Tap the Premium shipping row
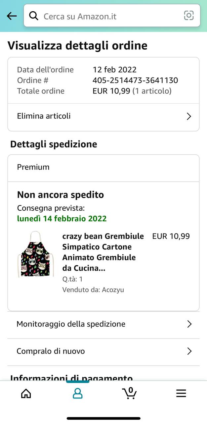 pos(103,167)
